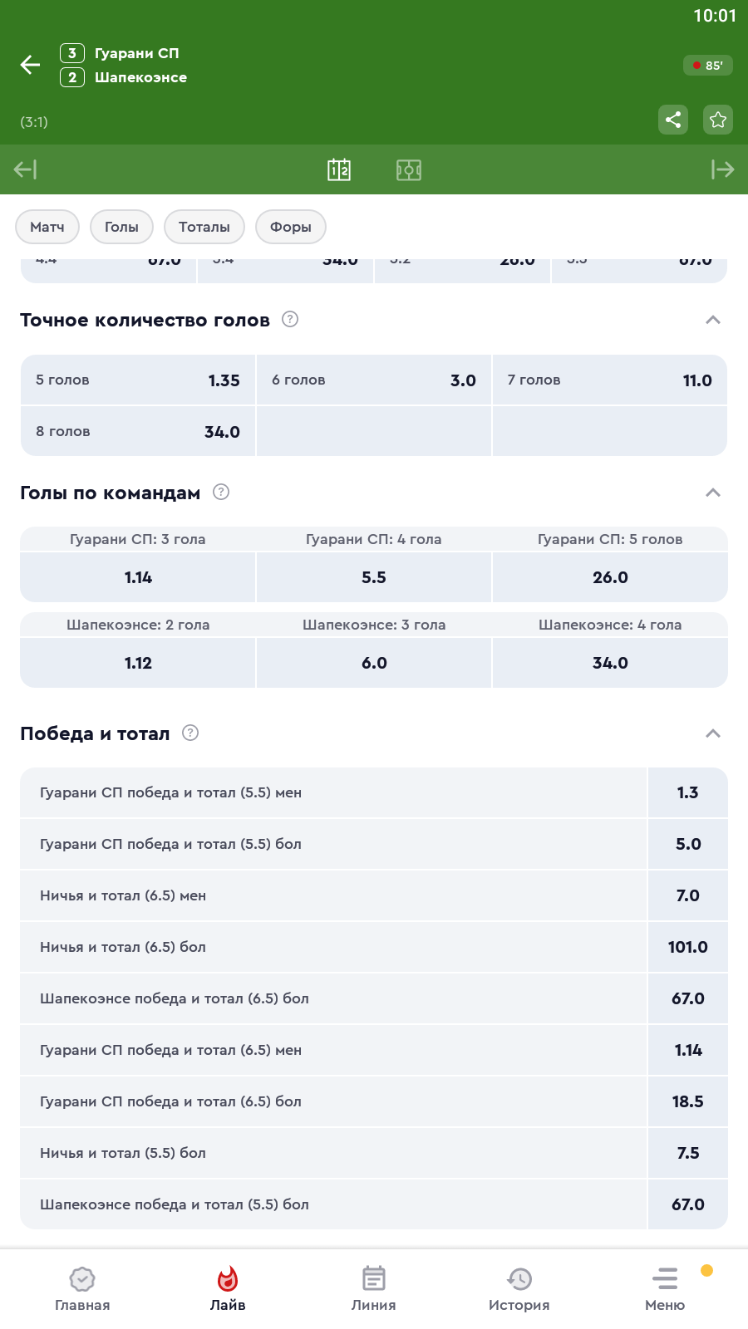Open the Линия tab

tap(373, 1288)
